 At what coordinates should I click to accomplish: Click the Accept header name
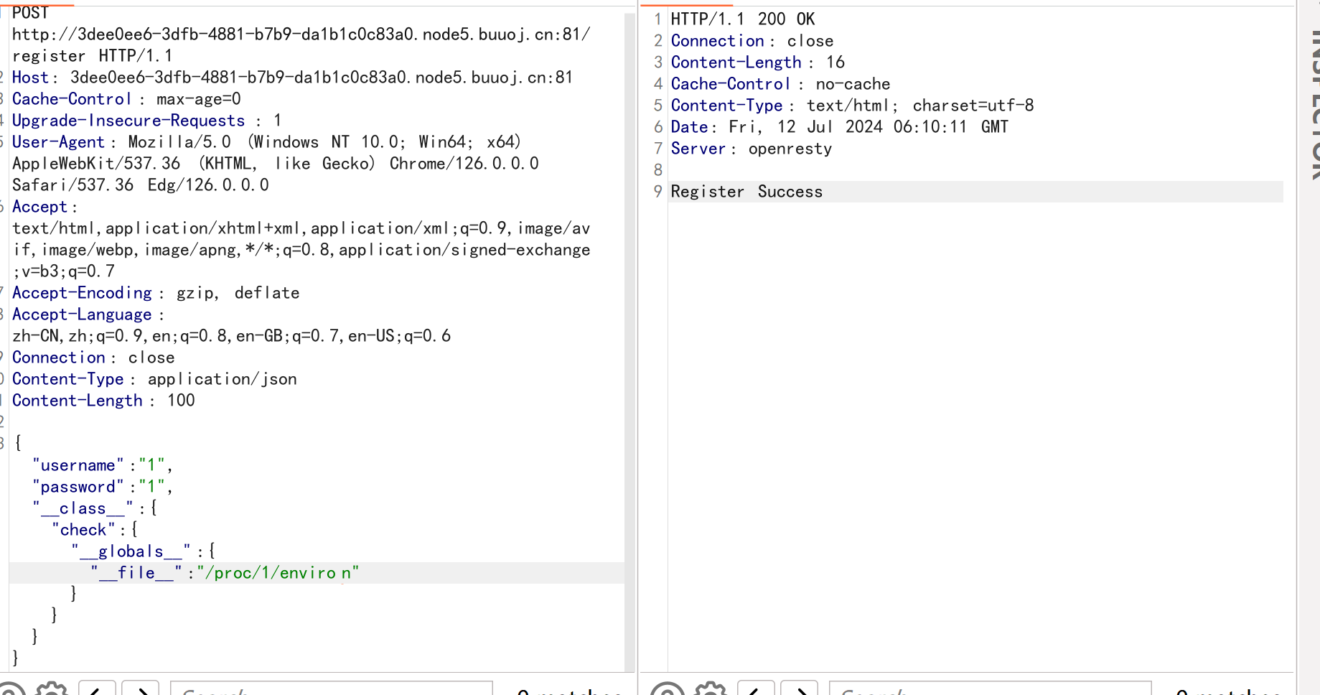pos(39,207)
